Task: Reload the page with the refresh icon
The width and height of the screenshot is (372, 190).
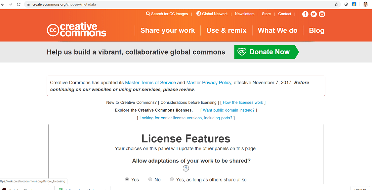Action: [x=19, y=4]
